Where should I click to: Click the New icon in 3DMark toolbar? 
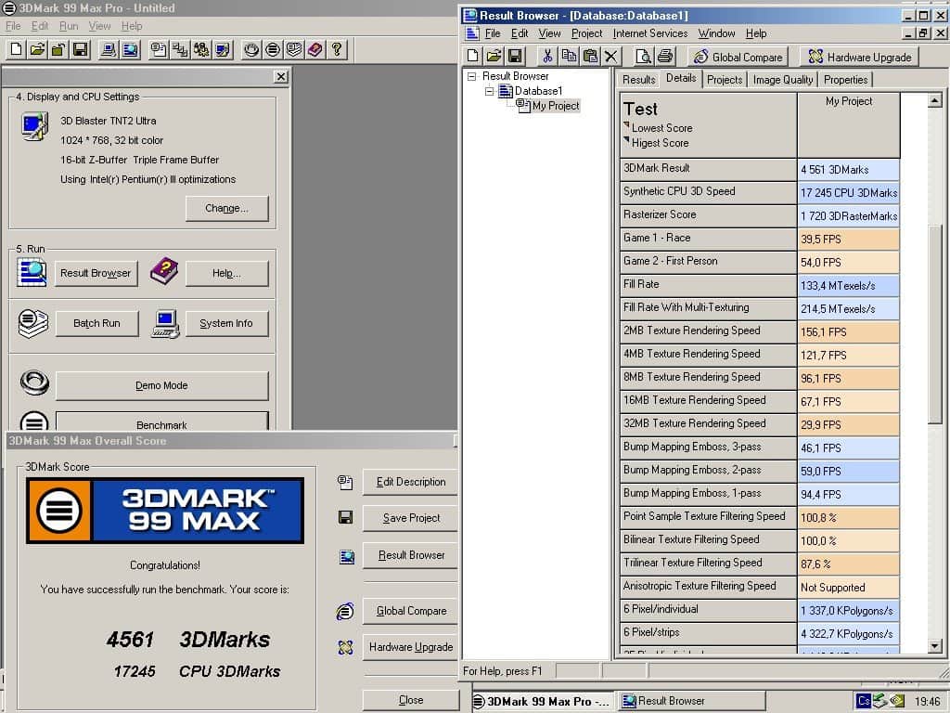pos(17,49)
